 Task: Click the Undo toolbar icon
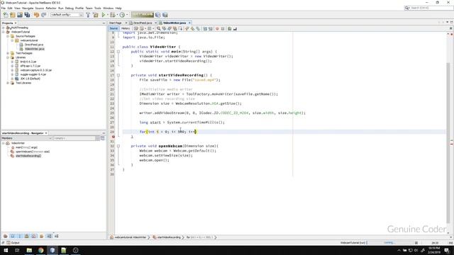point(36,15)
